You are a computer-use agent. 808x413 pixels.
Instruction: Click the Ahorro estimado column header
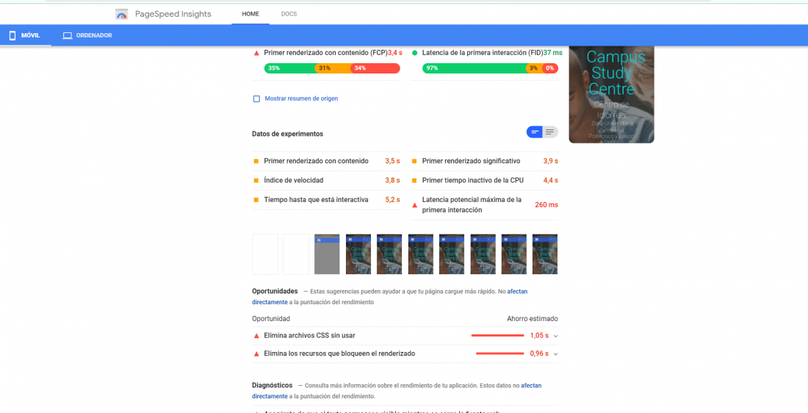pos(533,319)
